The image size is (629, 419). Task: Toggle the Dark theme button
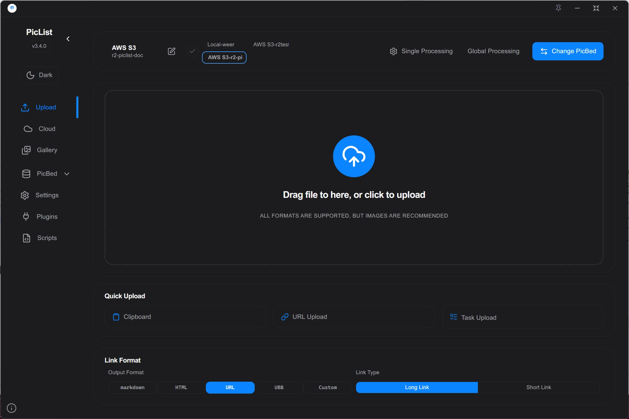coord(39,75)
